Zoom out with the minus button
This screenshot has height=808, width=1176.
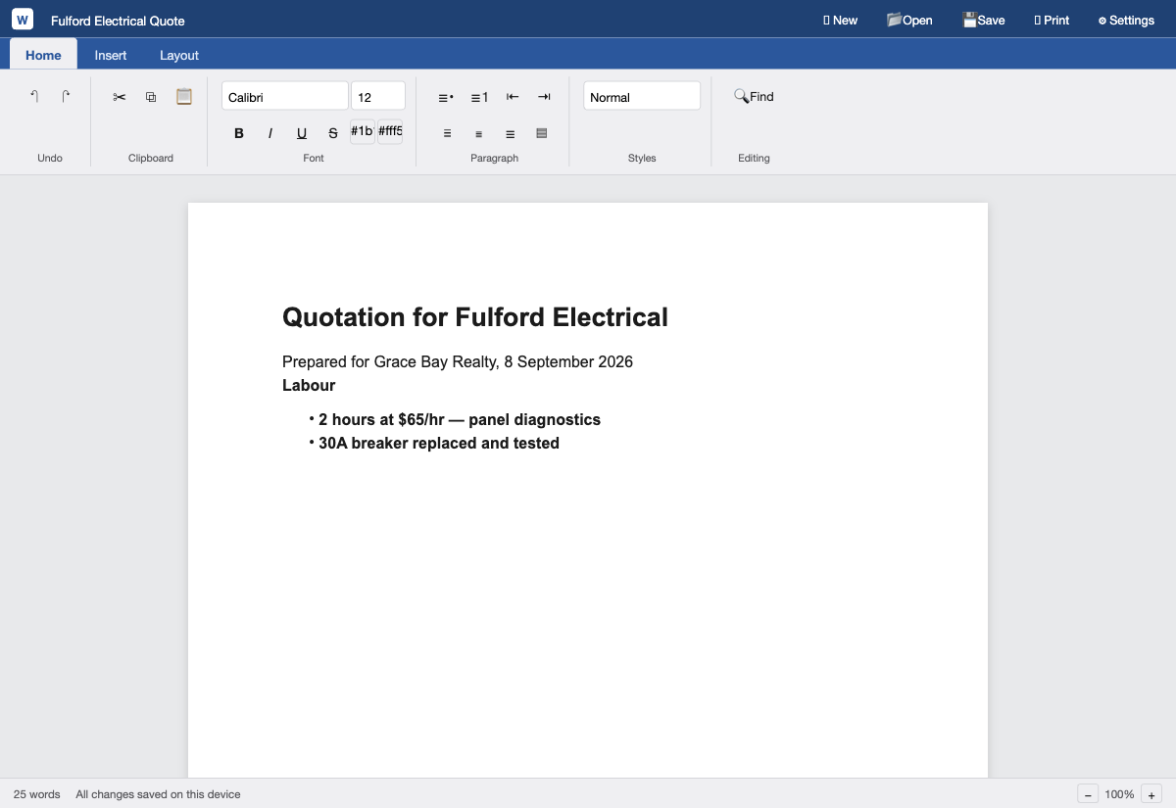pos(1088,794)
